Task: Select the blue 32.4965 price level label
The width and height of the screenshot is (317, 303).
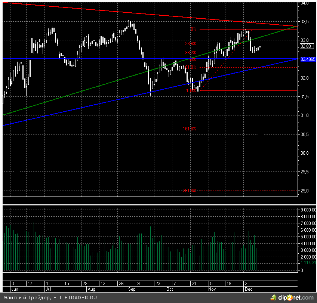Action: 308,59
